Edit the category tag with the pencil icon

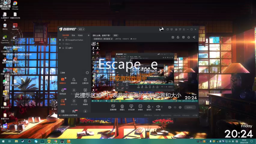tap(112, 39)
